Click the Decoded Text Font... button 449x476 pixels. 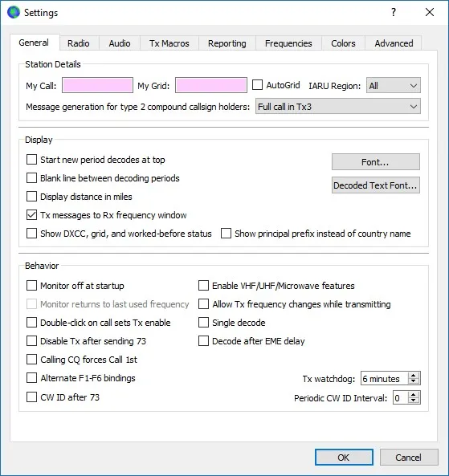tap(376, 185)
